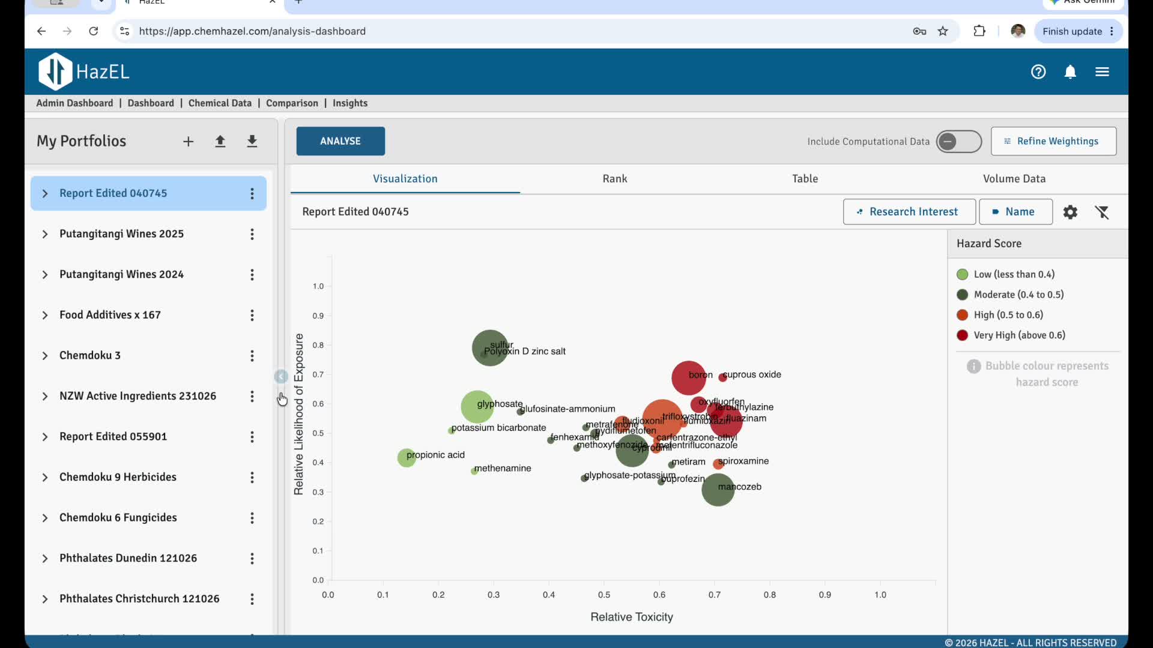
Task: Click the clear filter funnel icon
Action: pos(1102,212)
